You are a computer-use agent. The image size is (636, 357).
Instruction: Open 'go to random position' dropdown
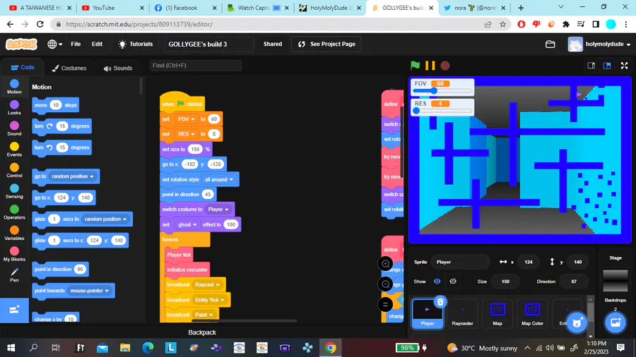click(x=73, y=176)
